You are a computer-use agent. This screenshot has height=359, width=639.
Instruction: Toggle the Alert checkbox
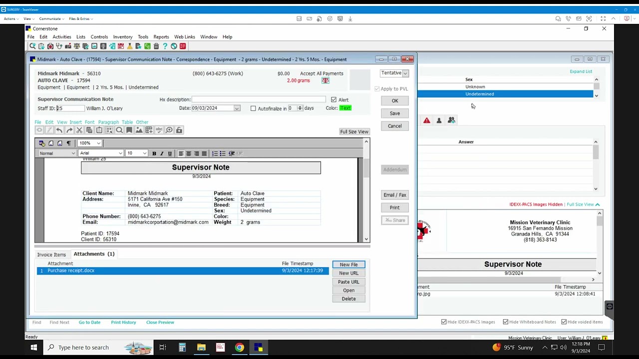point(333,100)
